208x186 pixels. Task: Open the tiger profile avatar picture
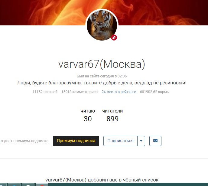[102, 25]
